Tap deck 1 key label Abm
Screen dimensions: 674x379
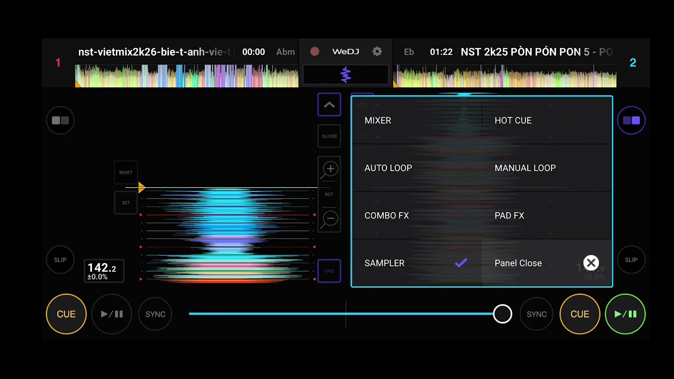pos(285,52)
